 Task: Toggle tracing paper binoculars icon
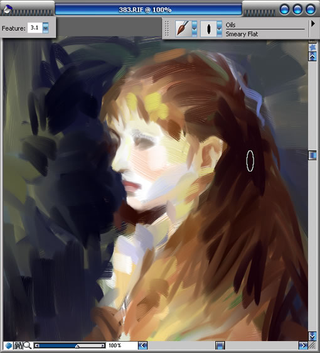pos(18,345)
